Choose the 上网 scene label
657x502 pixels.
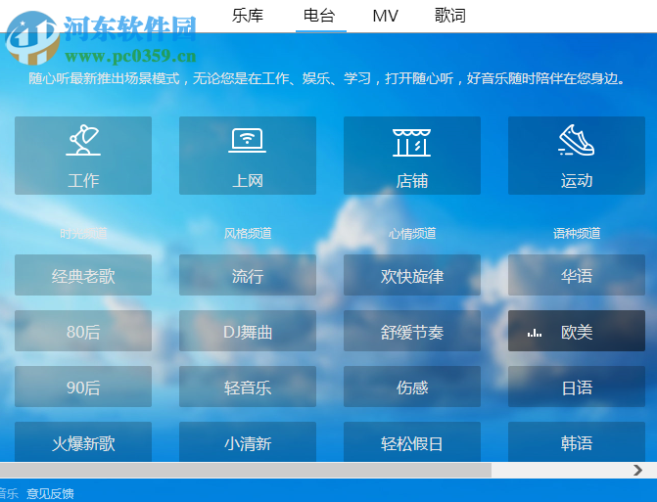pos(248,181)
